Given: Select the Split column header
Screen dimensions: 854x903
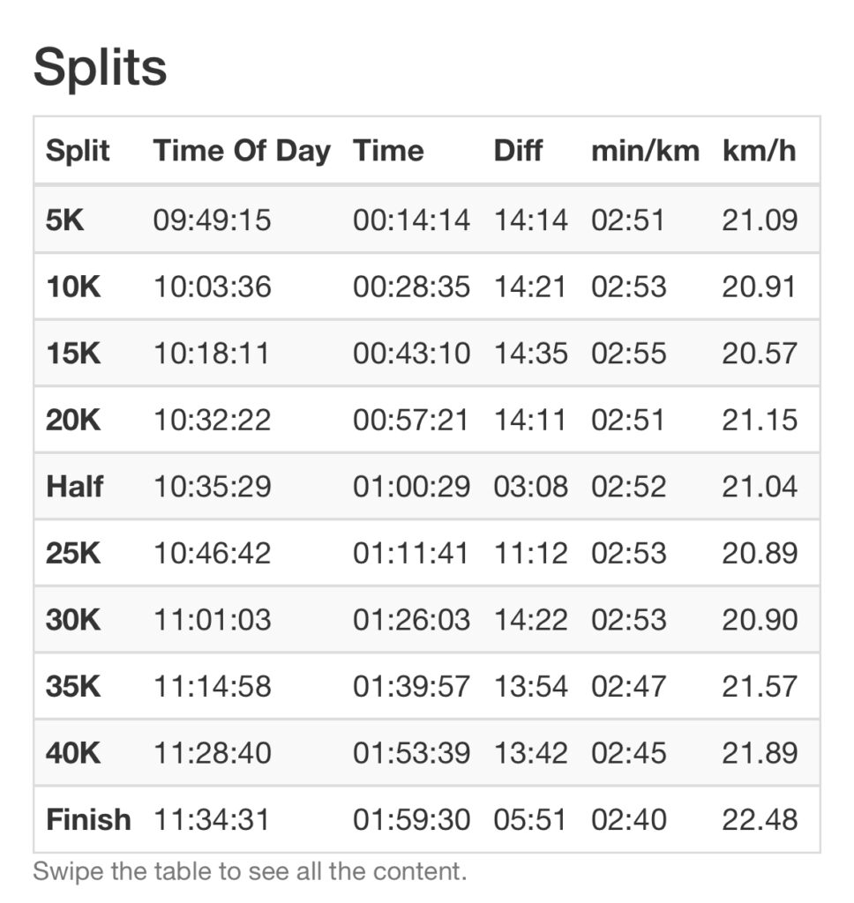Looking at the screenshot, I should point(78,151).
